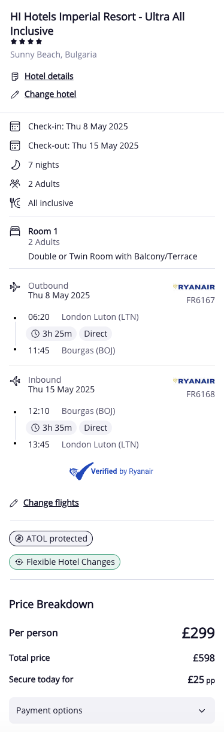This screenshot has height=732, width=224.
Task: Open the Hotel details link
Action: tap(49, 76)
